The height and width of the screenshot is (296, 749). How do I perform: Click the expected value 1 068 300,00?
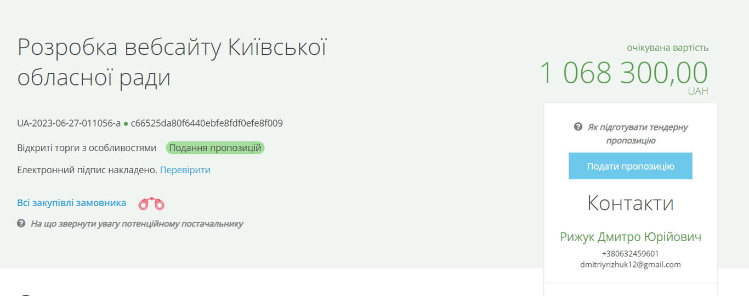coord(623,73)
